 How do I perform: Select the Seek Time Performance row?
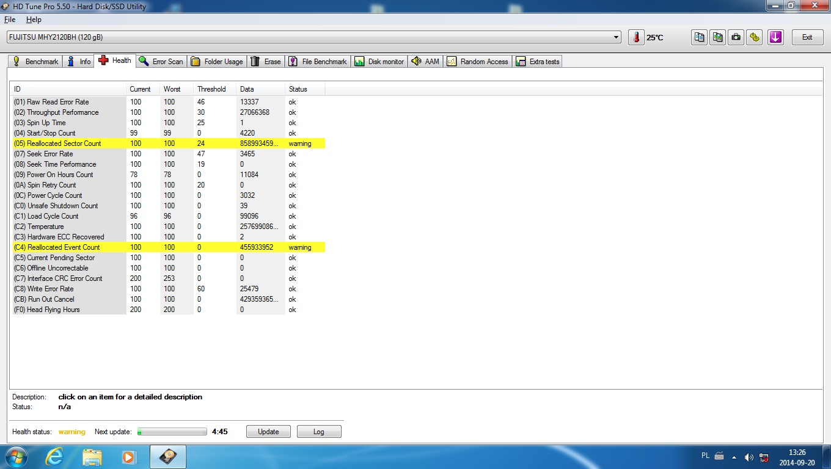point(168,164)
